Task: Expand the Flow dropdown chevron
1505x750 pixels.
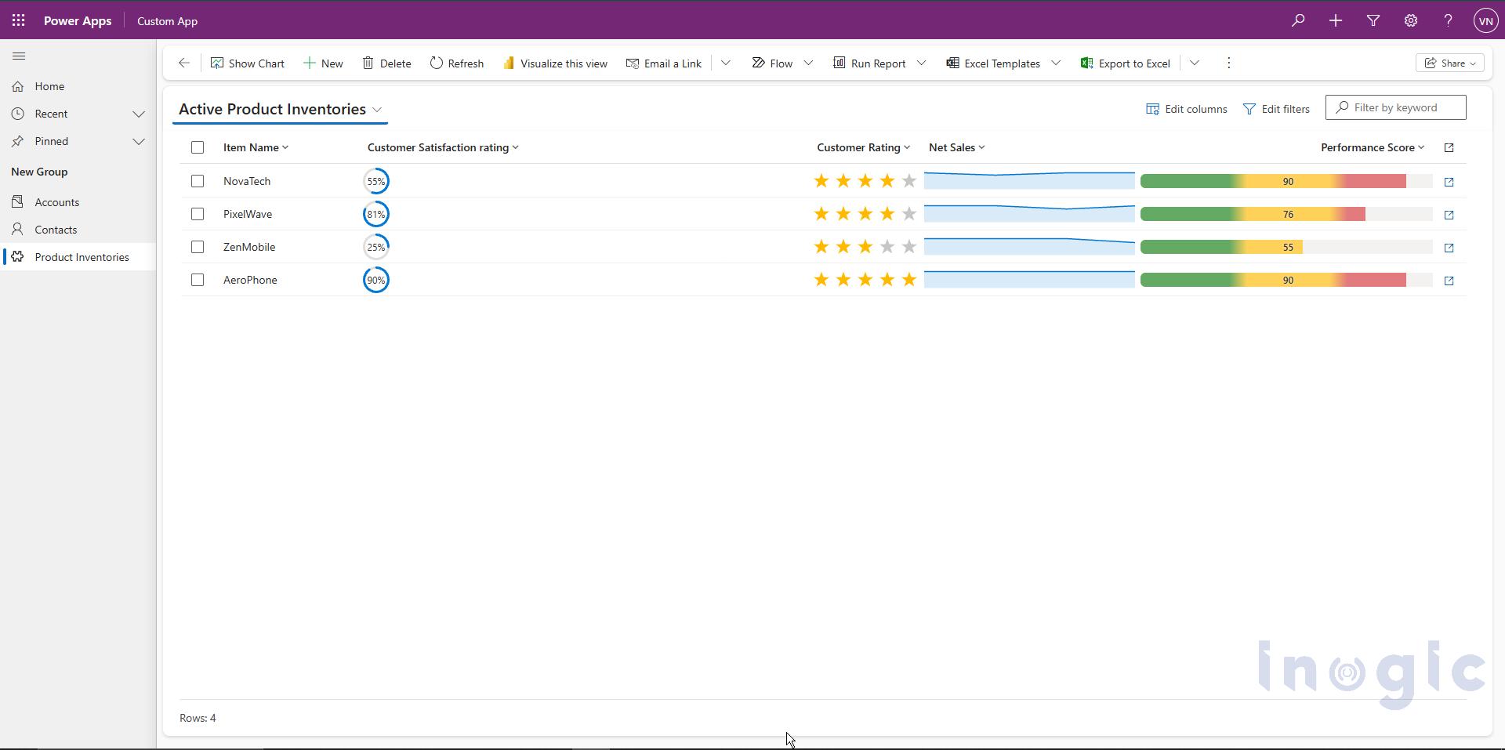Action: point(808,63)
